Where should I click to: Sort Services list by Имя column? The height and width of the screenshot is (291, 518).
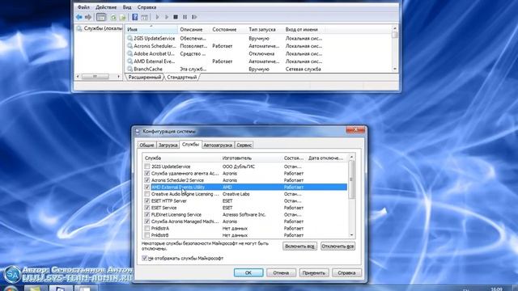point(151,29)
